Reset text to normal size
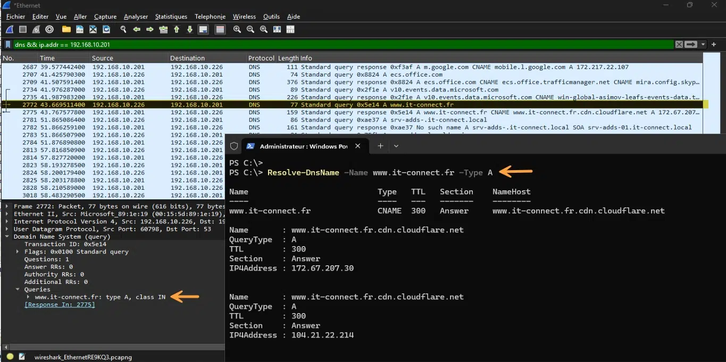The image size is (726, 362). coord(264,29)
